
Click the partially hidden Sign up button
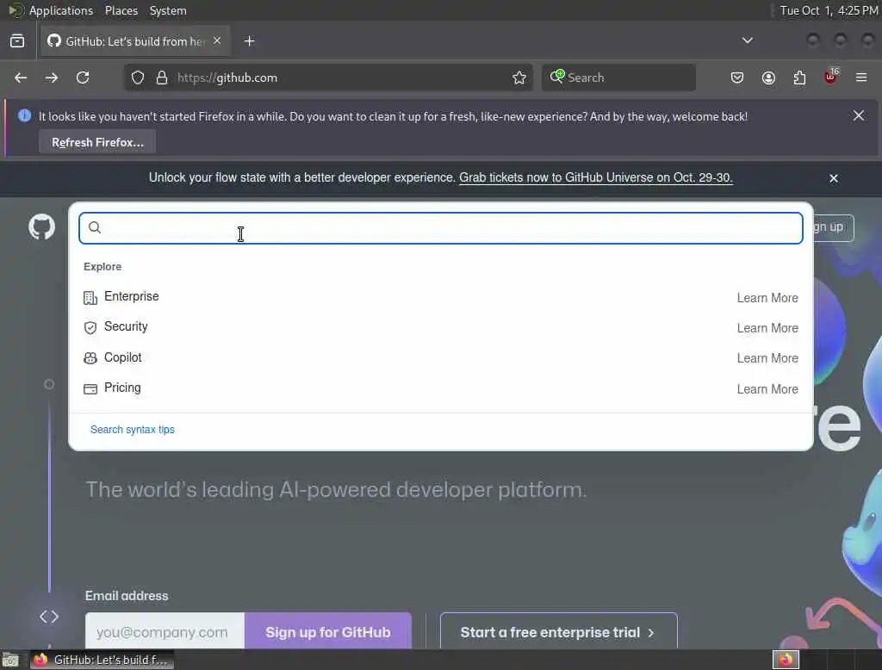(834, 227)
